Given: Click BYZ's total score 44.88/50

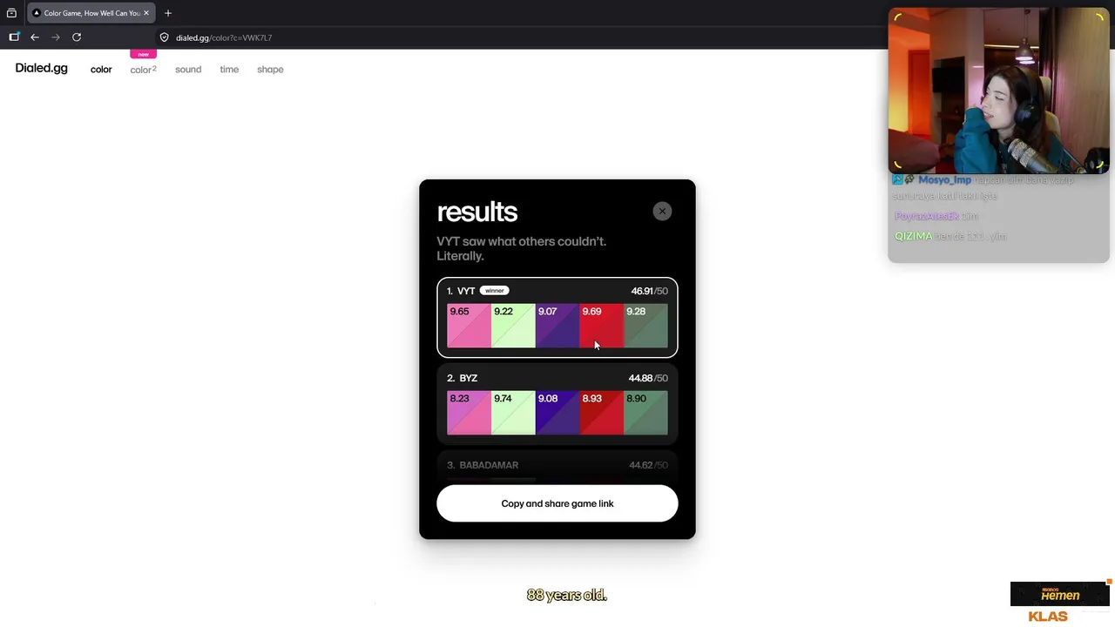Looking at the screenshot, I should 648,378.
